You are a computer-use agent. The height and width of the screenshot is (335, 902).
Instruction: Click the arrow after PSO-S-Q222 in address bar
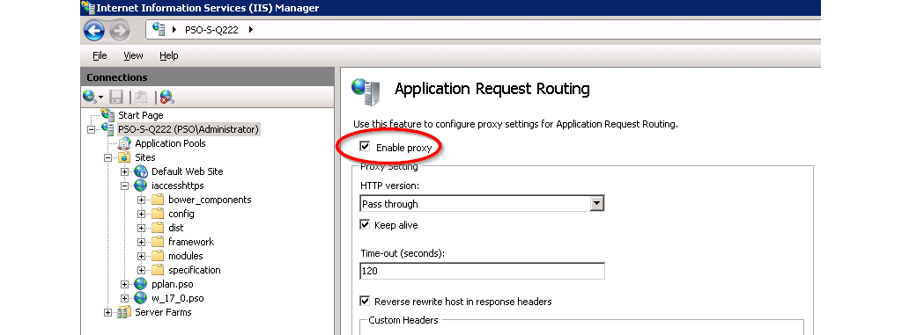pos(251,30)
